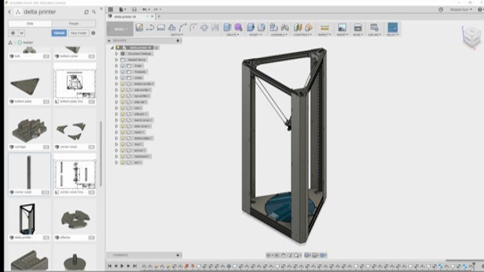The height and width of the screenshot is (272, 484).
Task: Click the New Folder button
Action: coord(78,33)
